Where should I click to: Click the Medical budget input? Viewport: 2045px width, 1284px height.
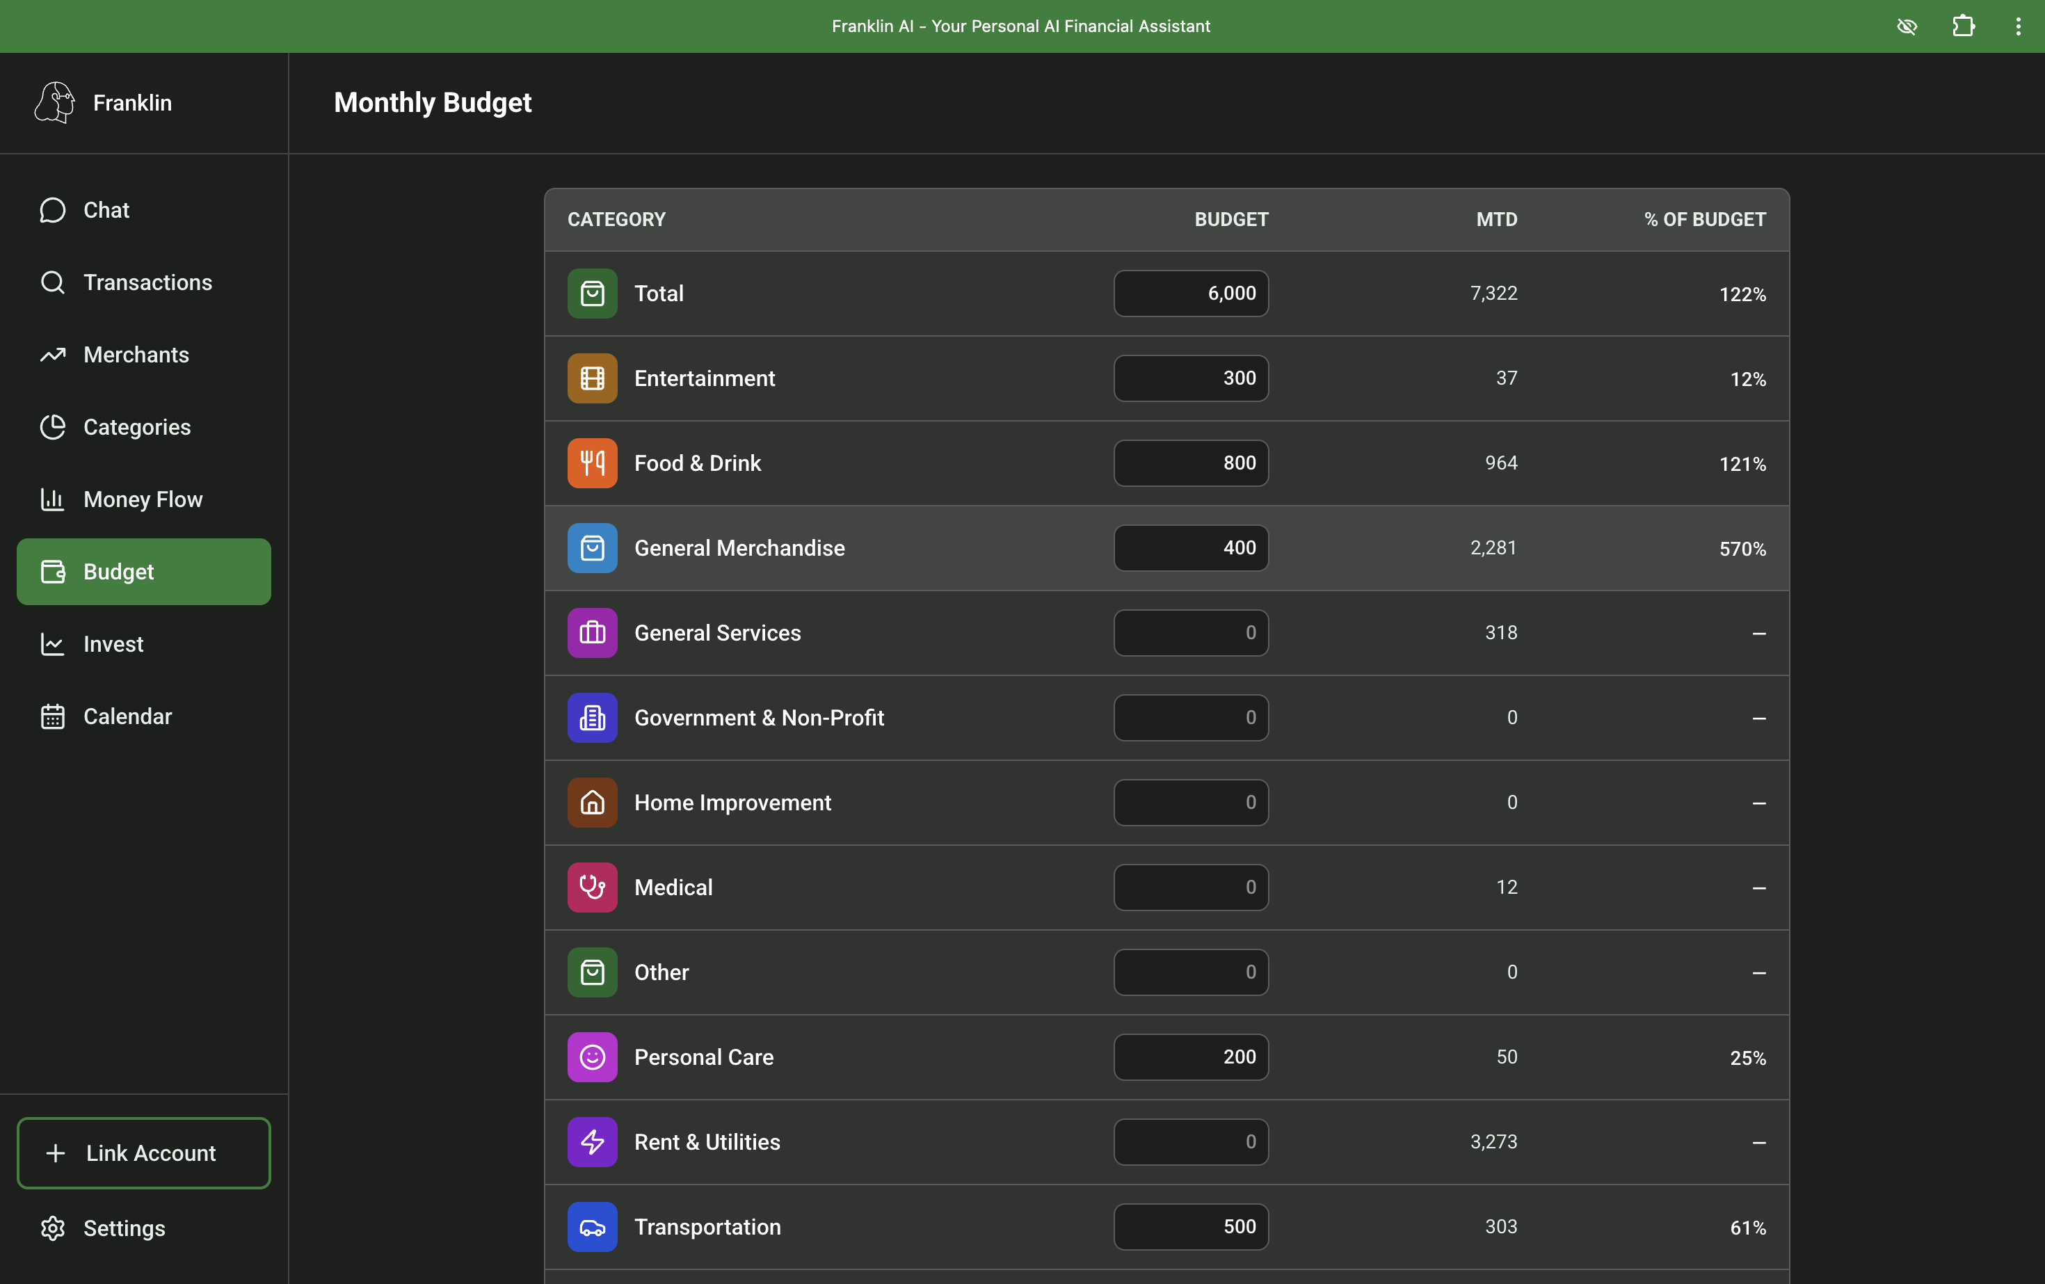1191,888
